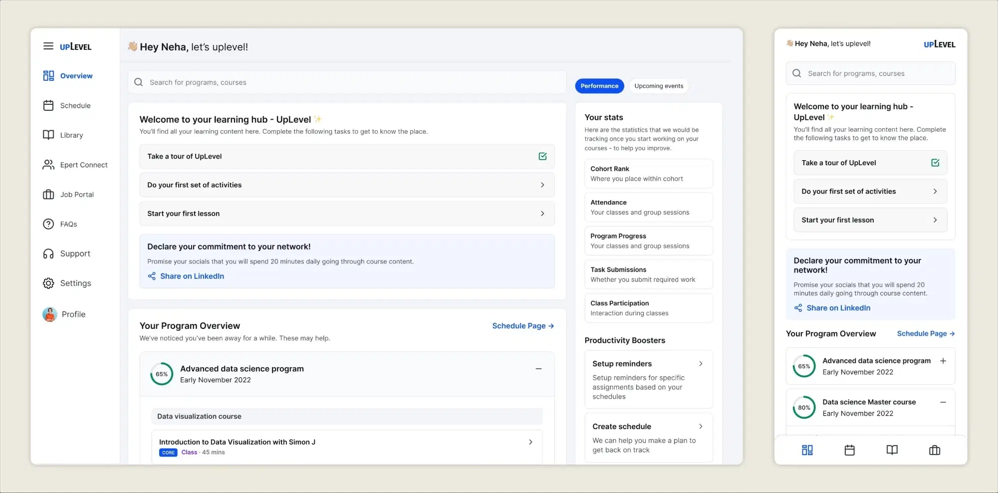Viewport: 998px width, 493px height.
Task: Tap the briefcase icon in the mobile bottom bar
Action: tap(935, 450)
